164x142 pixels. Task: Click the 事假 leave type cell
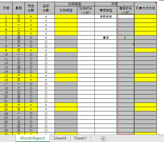pyautogui.click(x=106, y=38)
